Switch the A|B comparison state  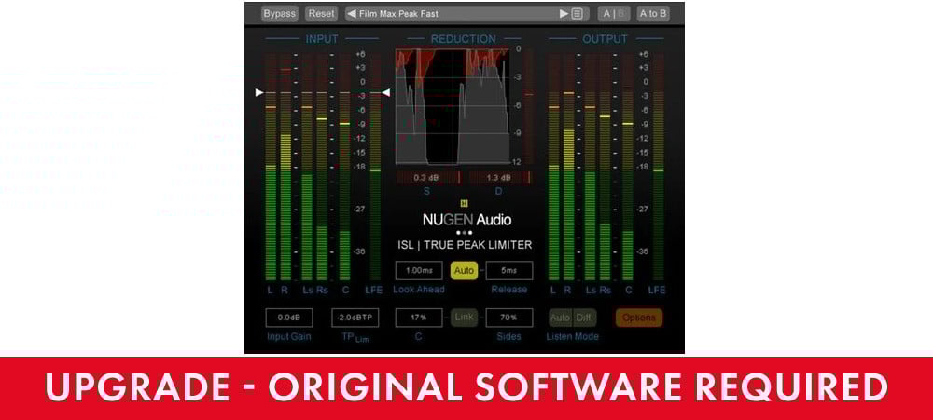click(x=613, y=14)
